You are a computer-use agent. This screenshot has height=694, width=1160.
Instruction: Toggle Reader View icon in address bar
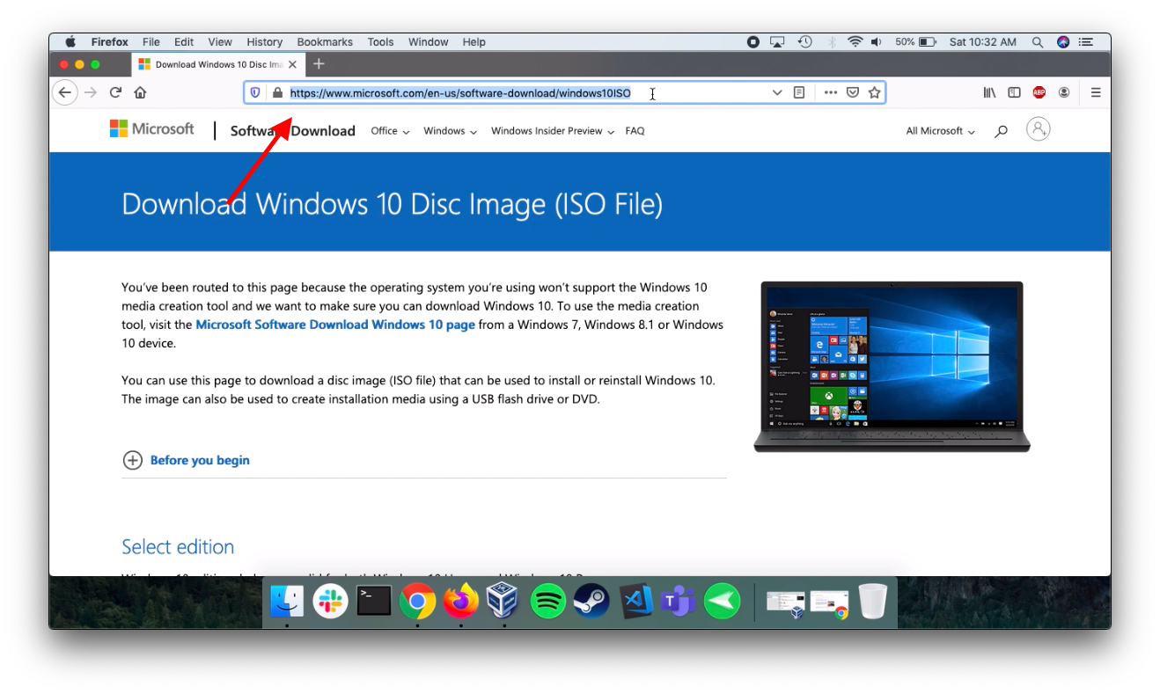(x=799, y=92)
